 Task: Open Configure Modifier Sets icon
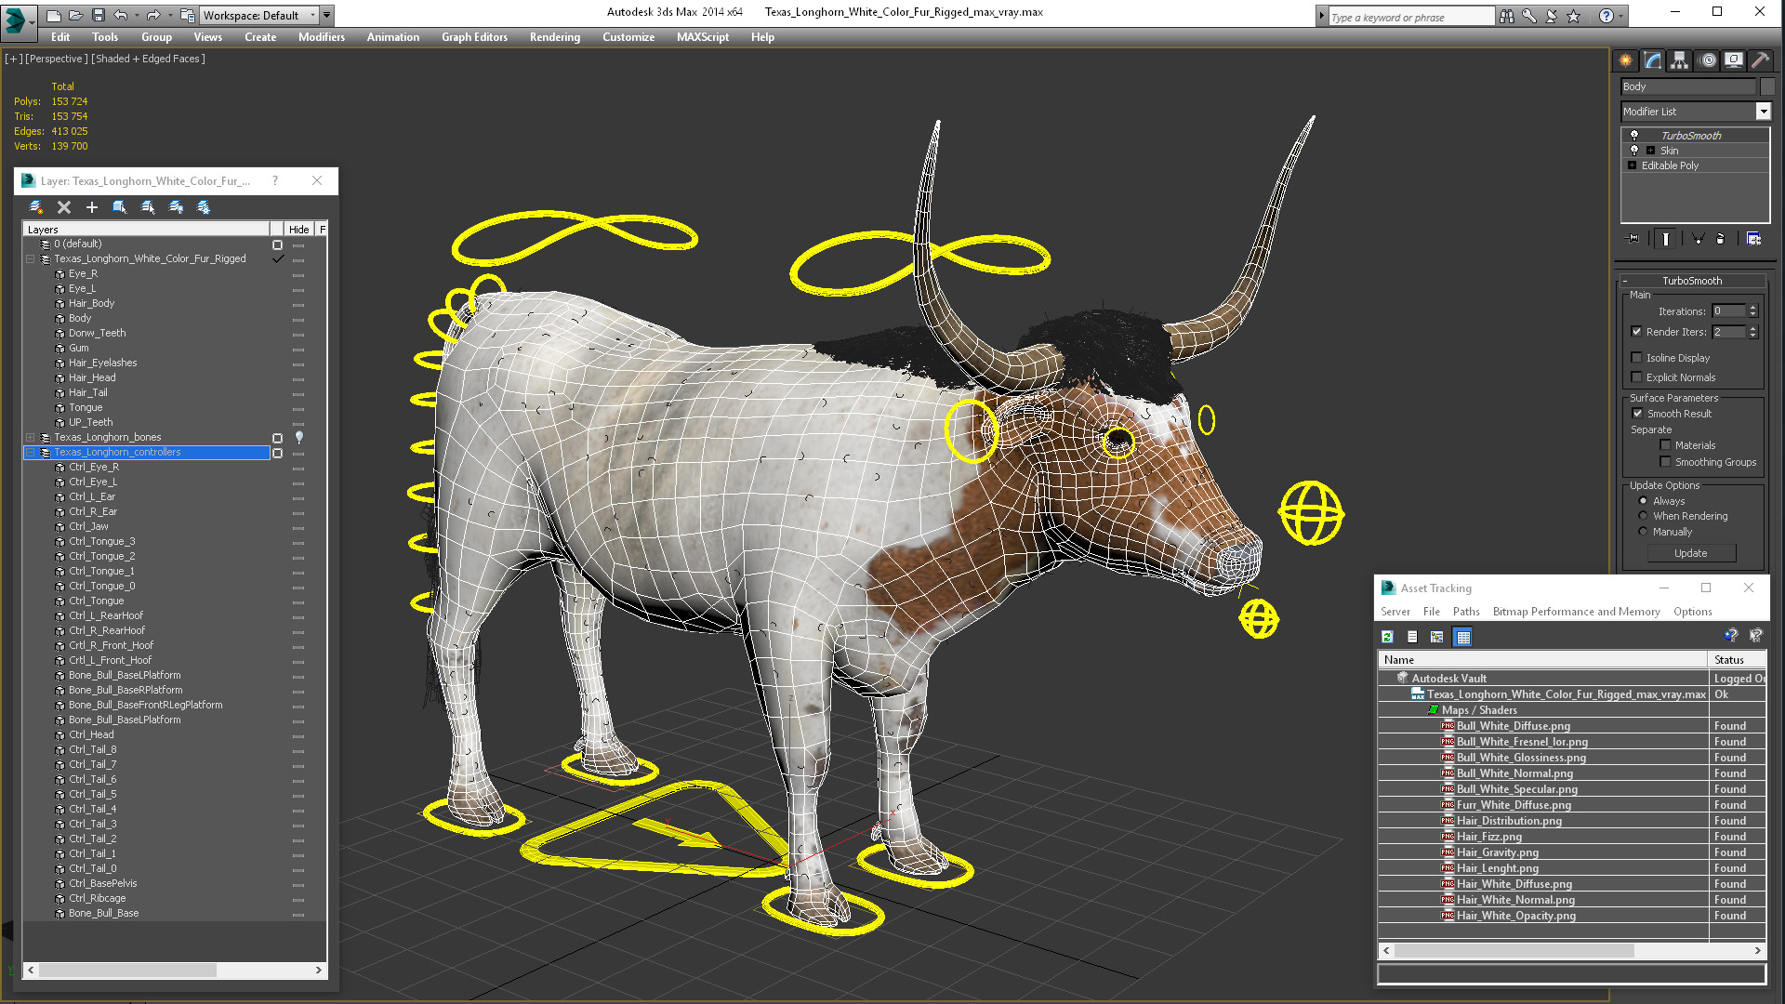(1753, 239)
